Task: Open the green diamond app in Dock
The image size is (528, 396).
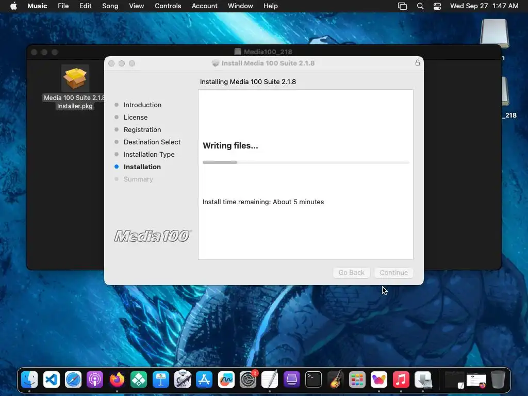Action: [139, 380]
